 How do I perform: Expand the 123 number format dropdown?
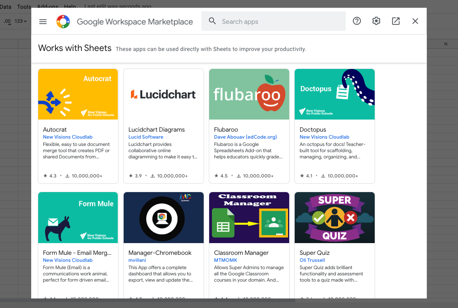(x=21, y=21)
